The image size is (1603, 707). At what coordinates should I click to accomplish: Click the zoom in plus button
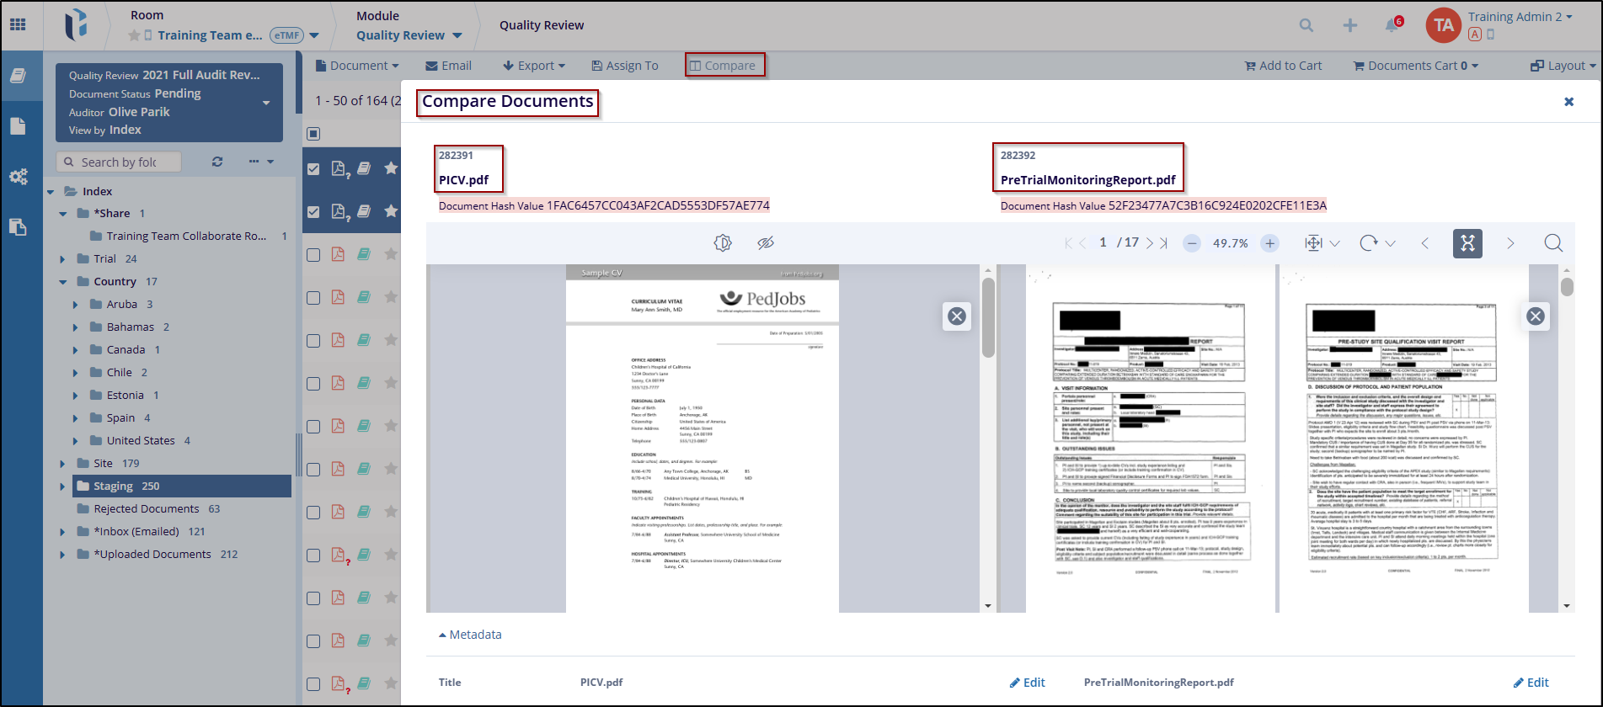pyautogui.click(x=1269, y=243)
